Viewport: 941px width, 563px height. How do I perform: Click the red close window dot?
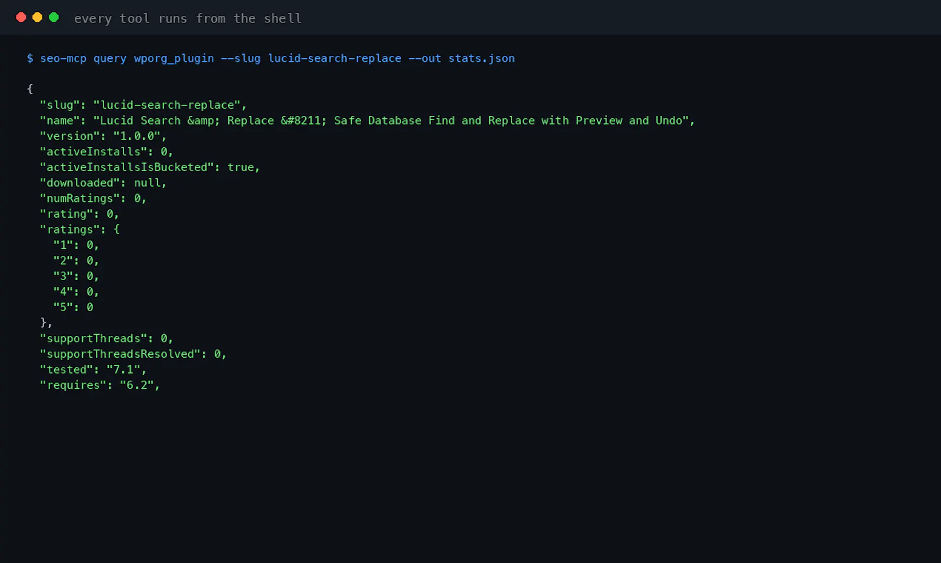coord(21,18)
